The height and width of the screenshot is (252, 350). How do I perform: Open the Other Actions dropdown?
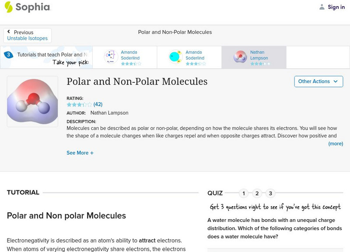pyautogui.click(x=318, y=81)
